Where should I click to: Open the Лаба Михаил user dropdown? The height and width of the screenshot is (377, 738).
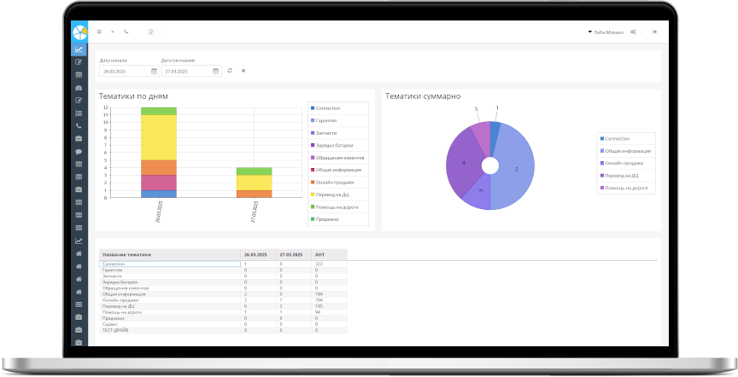pyautogui.click(x=606, y=32)
